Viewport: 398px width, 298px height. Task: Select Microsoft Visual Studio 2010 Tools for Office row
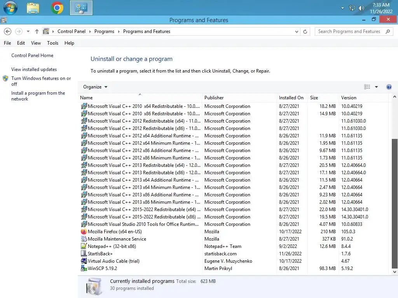[234, 224]
